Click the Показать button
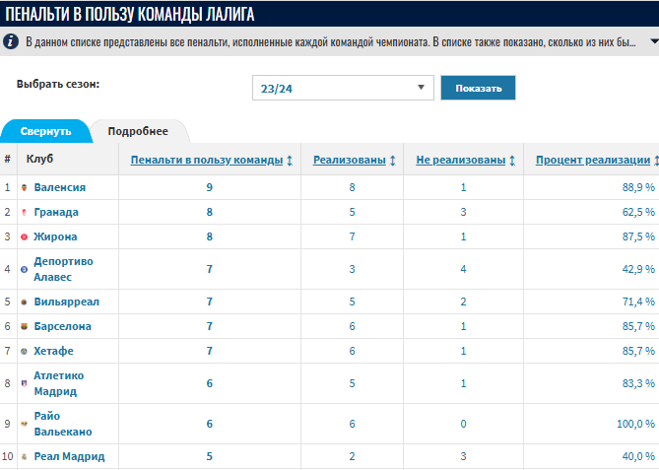This screenshot has height=470, width=659. coord(479,88)
